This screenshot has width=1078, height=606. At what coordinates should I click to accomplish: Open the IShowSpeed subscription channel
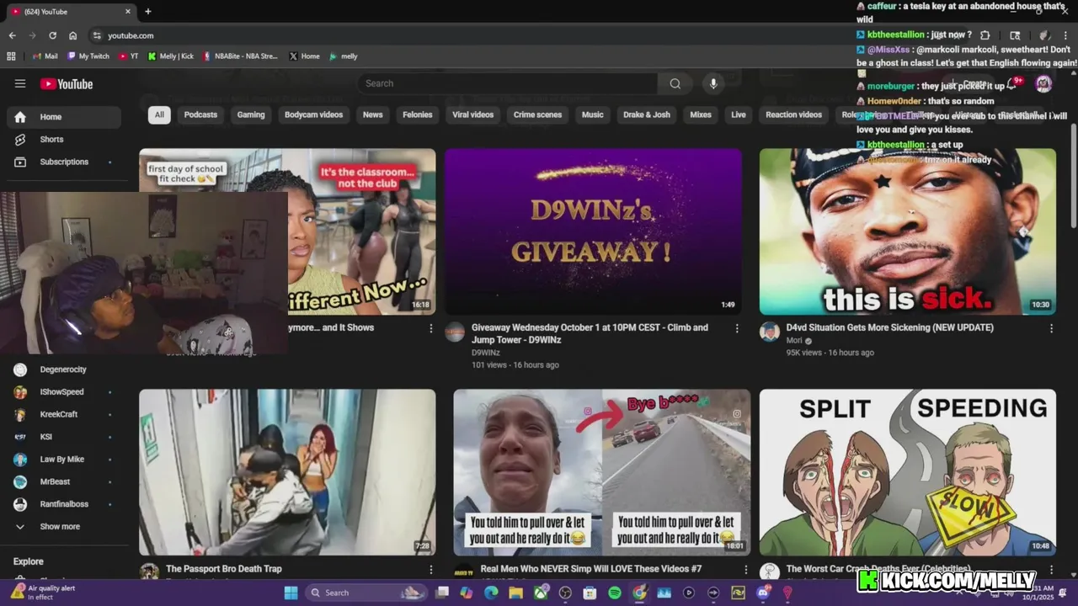pos(64,392)
